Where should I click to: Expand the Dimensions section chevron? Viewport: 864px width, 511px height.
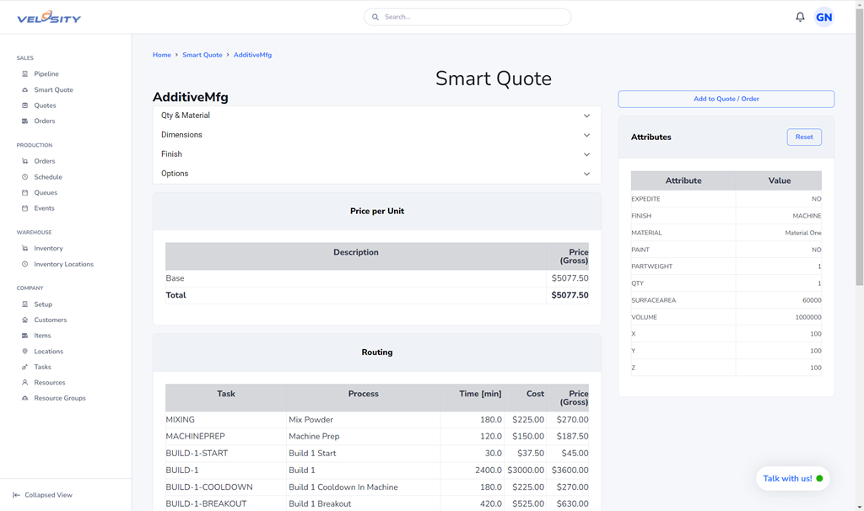click(x=586, y=135)
